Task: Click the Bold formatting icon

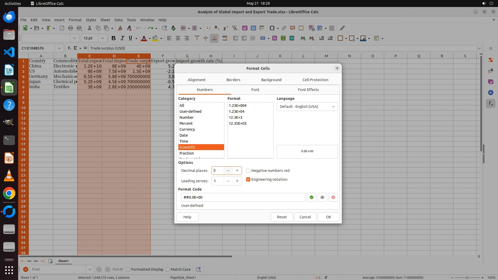Action: point(113,38)
